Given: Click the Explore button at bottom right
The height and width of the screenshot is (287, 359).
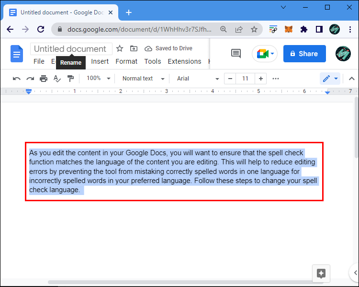Looking at the screenshot, I should [x=321, y=273].
